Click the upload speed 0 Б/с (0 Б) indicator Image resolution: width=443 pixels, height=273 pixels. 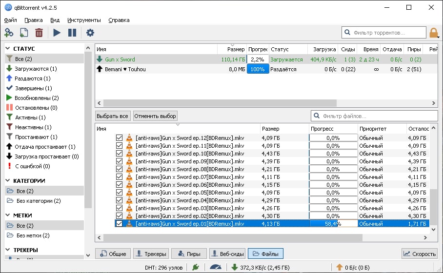click(353, 267)
